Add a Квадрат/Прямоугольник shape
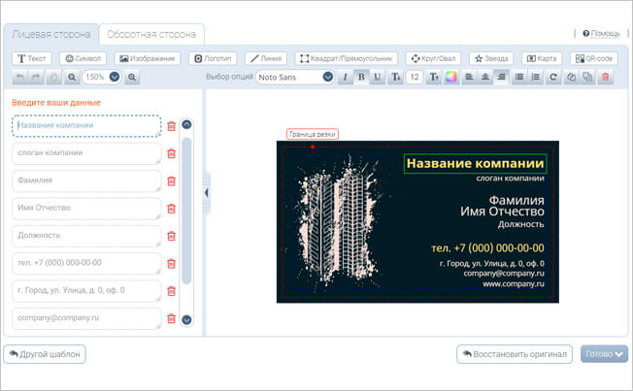 point(346,58)
